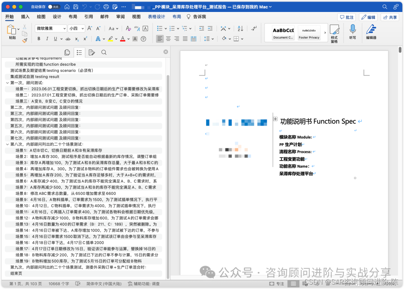Save the document with the disk icon
404x289 pixels.
coord(76,7)
